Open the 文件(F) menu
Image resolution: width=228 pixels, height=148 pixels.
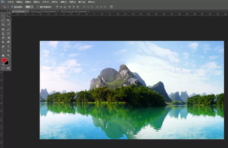(x=10, y=2)
